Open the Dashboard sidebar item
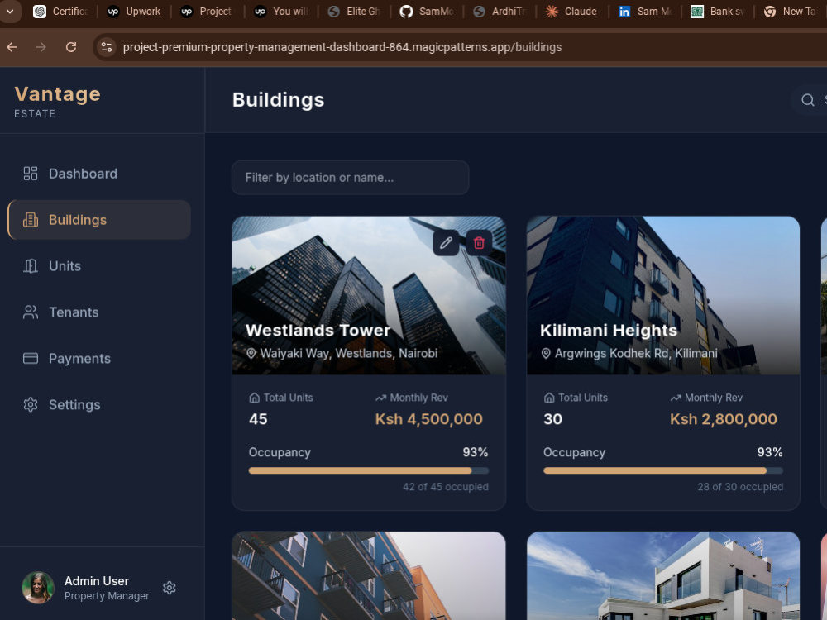Image resolution: width=827 pixels, height=620 pixels. point(99,174)
